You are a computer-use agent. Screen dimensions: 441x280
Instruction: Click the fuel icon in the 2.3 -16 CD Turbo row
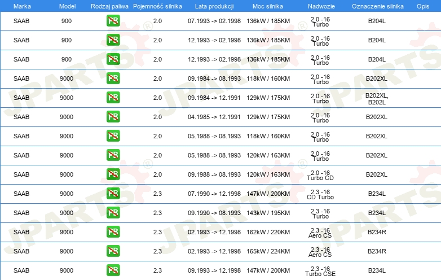pos(113,193)
